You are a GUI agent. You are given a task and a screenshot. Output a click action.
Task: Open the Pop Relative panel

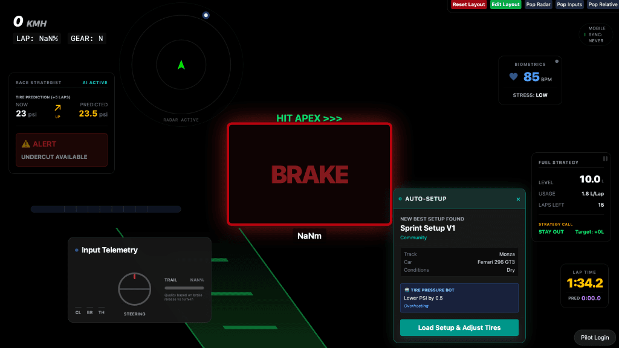pyautogui.click(x=603, y=5)
